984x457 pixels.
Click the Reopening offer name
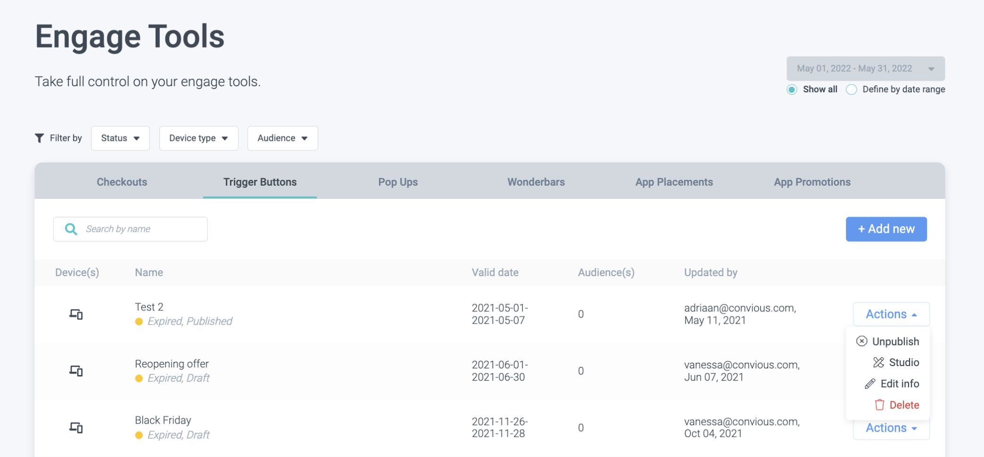(x=172, y=364)
